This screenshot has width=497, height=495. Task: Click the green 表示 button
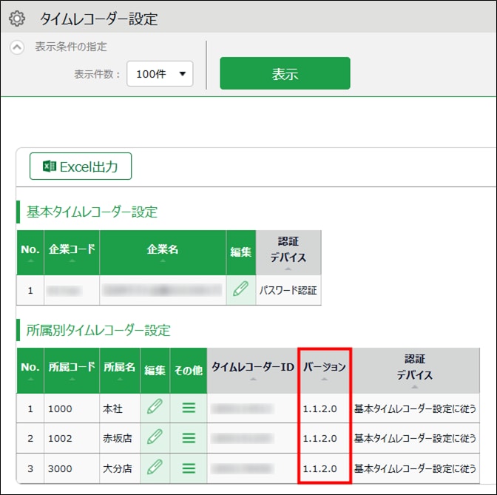(285, 73)
